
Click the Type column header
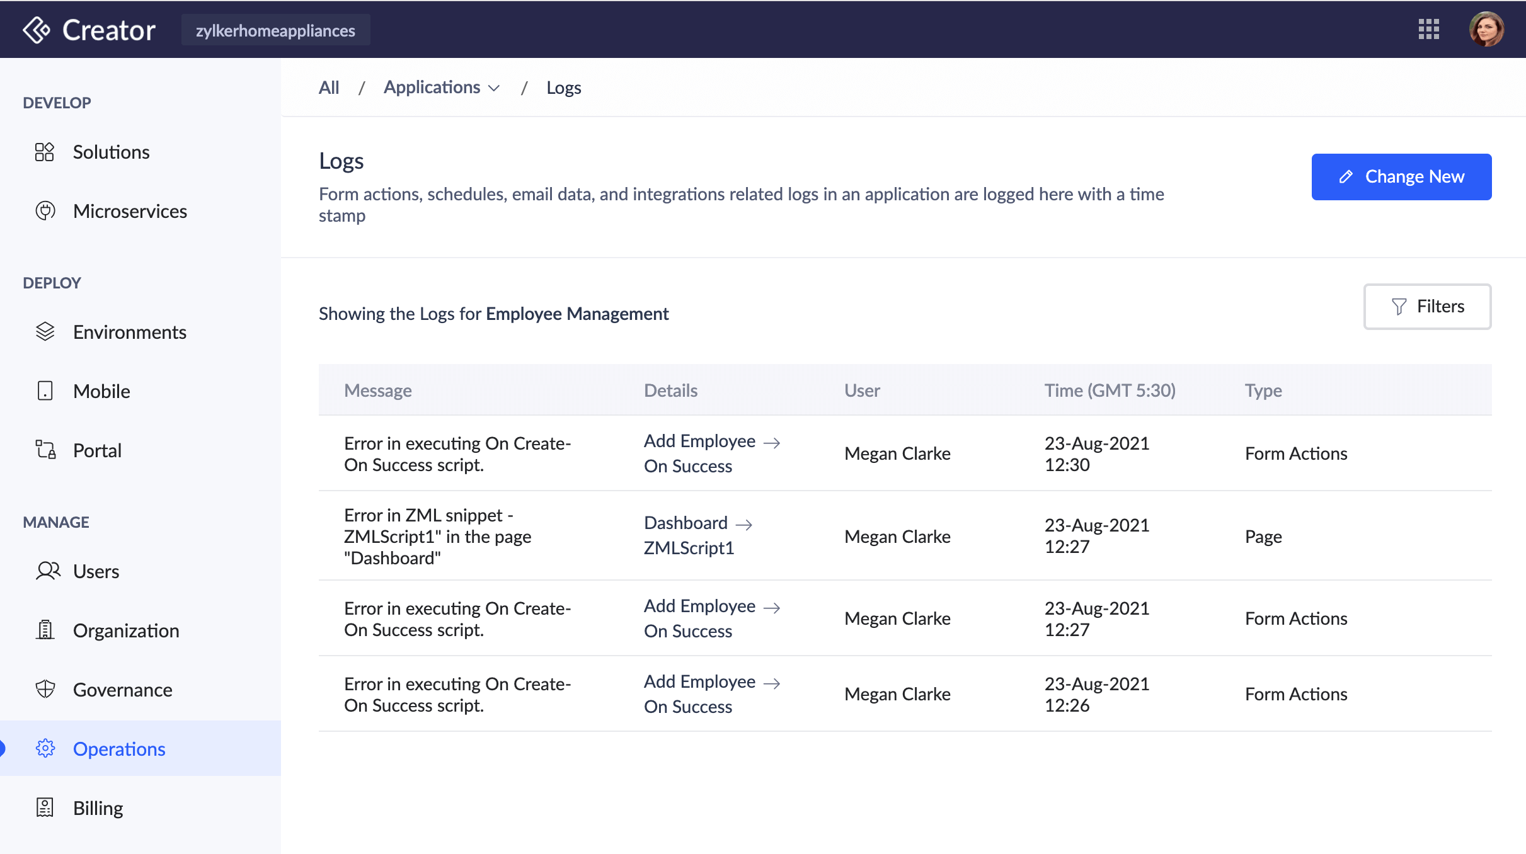point(1263,390)
